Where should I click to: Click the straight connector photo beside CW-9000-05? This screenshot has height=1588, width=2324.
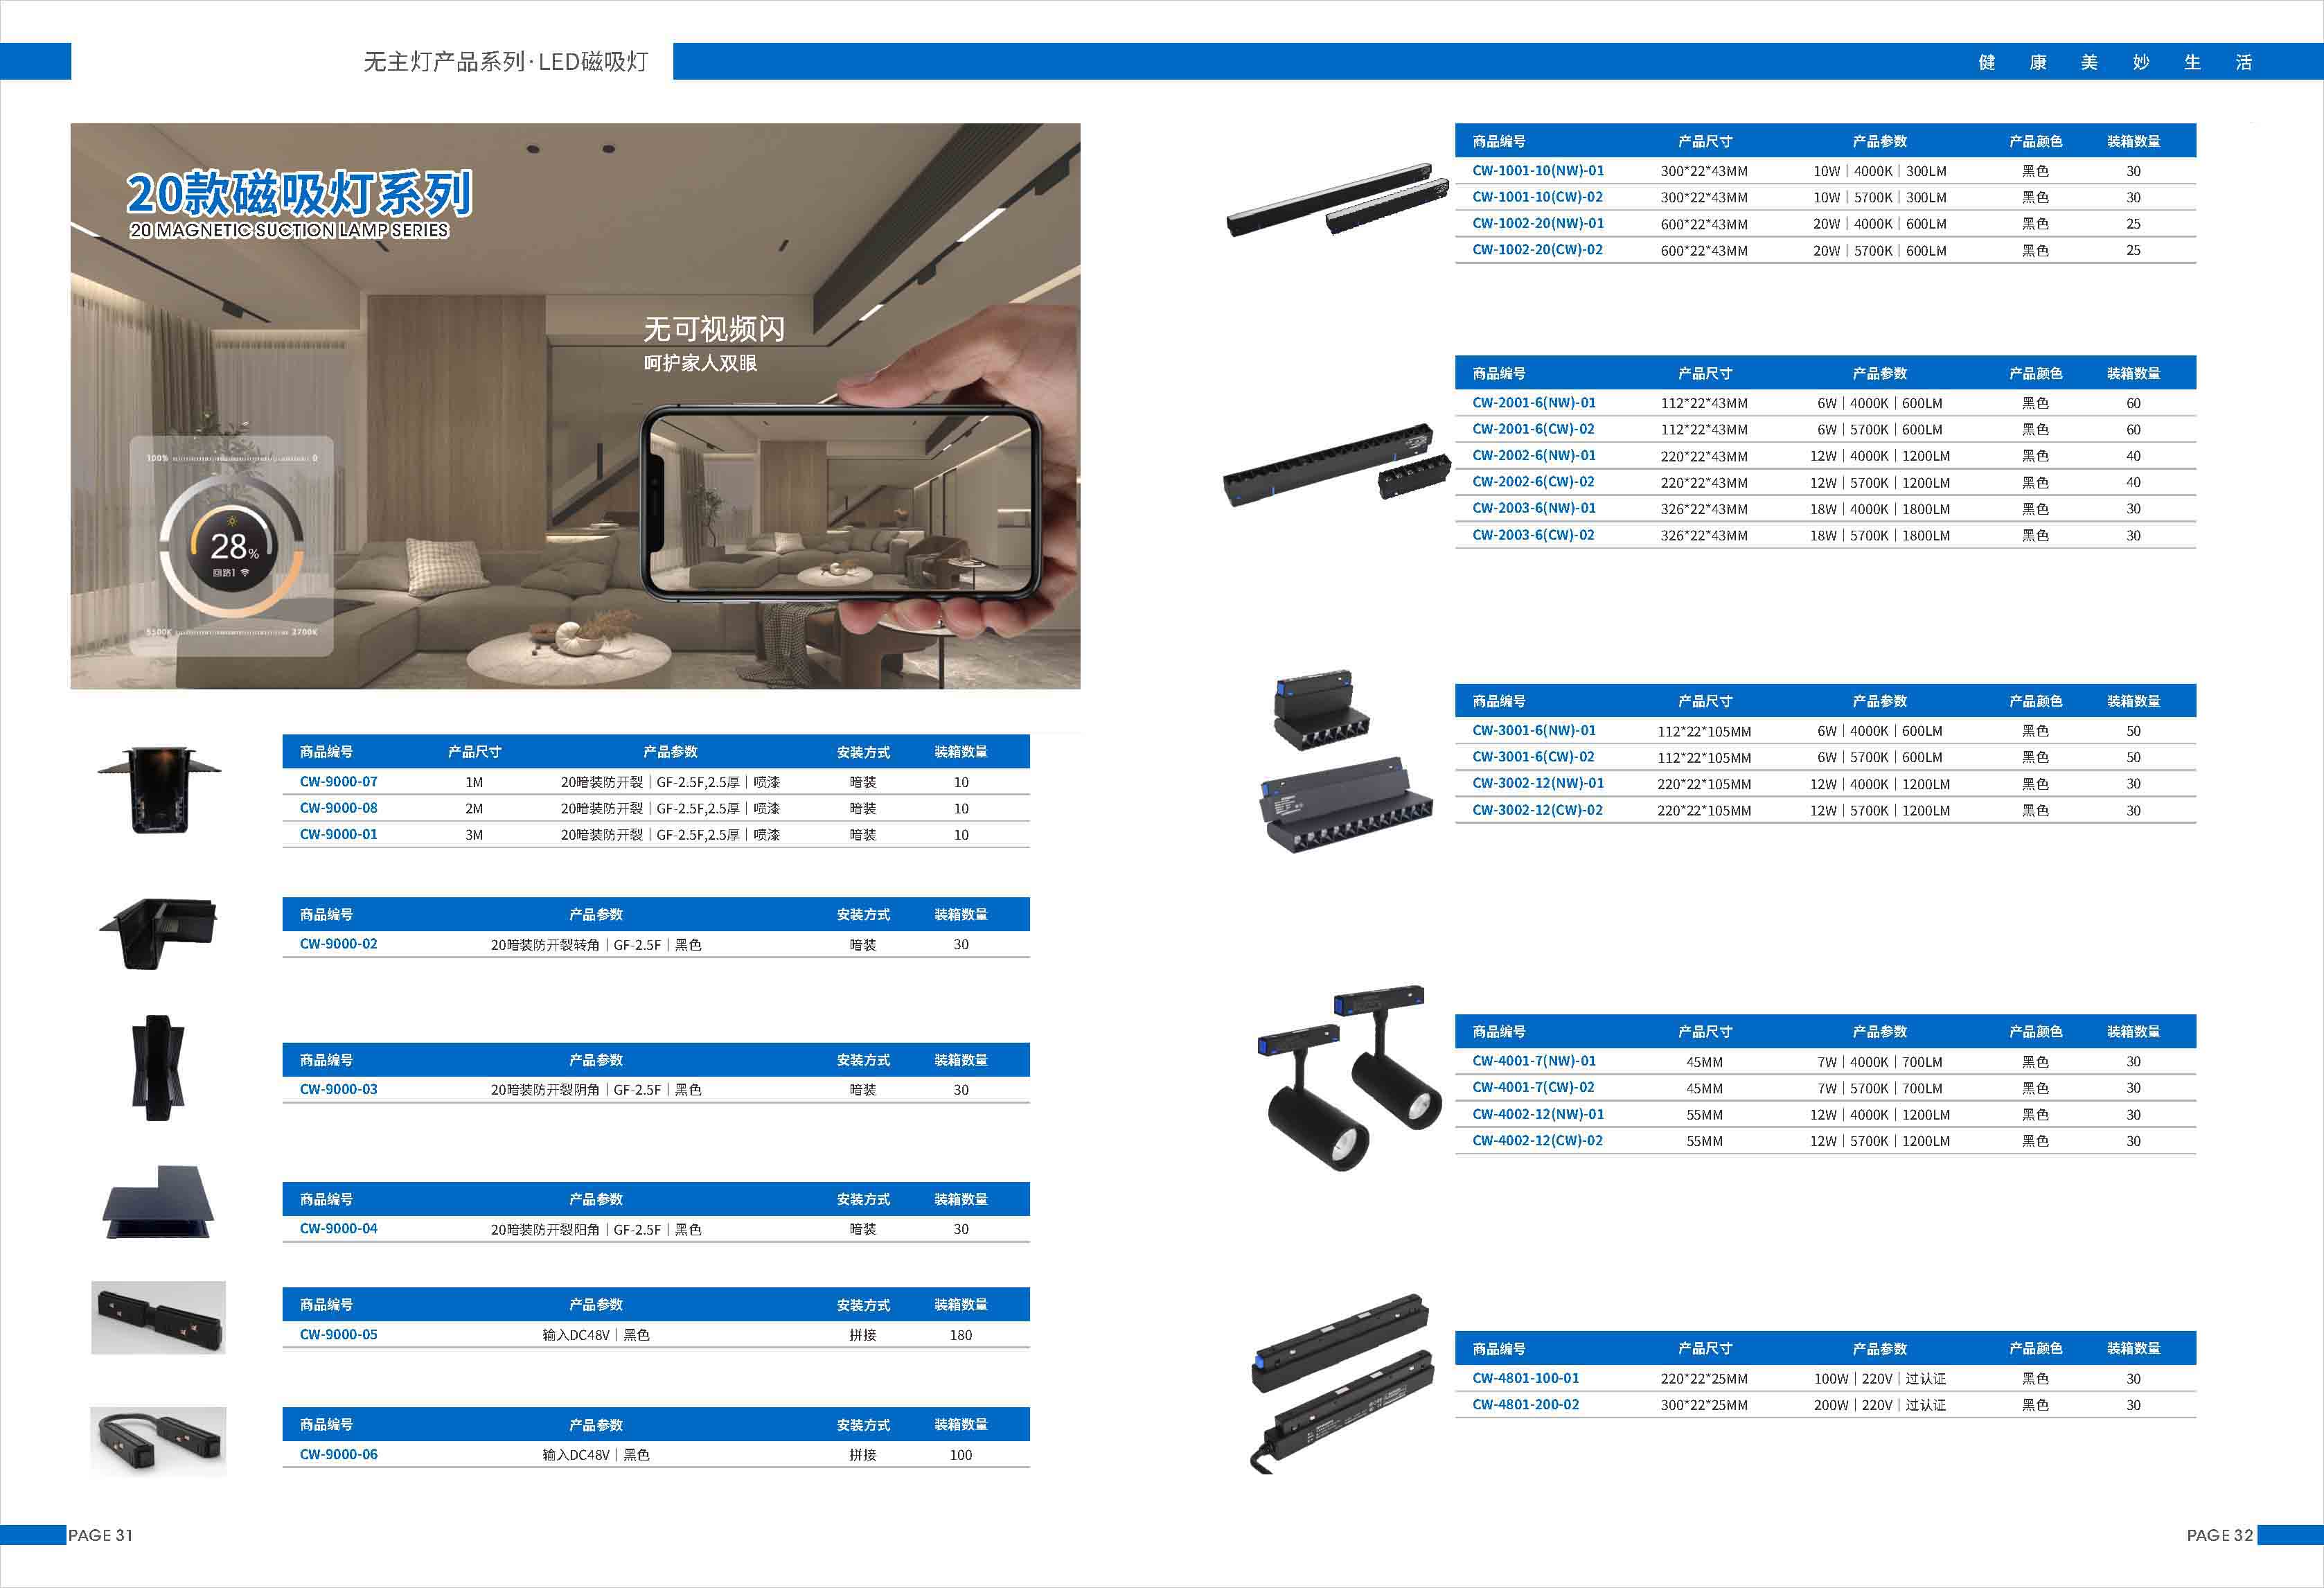pos(158,1318)
